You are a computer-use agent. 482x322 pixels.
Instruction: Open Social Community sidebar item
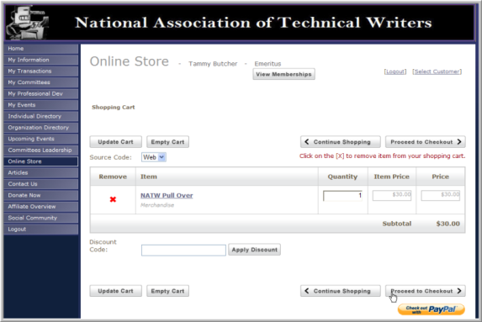(x=41, y=218)
